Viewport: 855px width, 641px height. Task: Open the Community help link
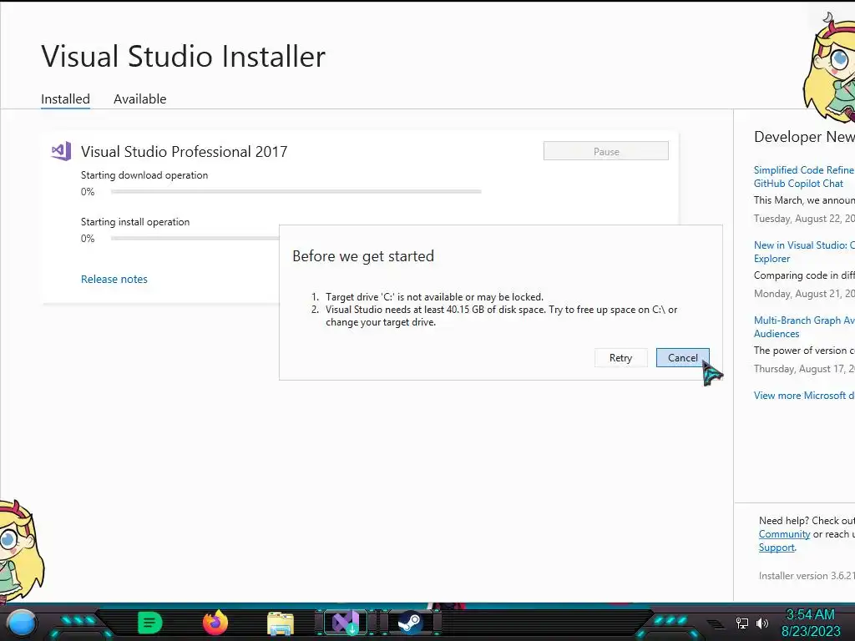784,534
